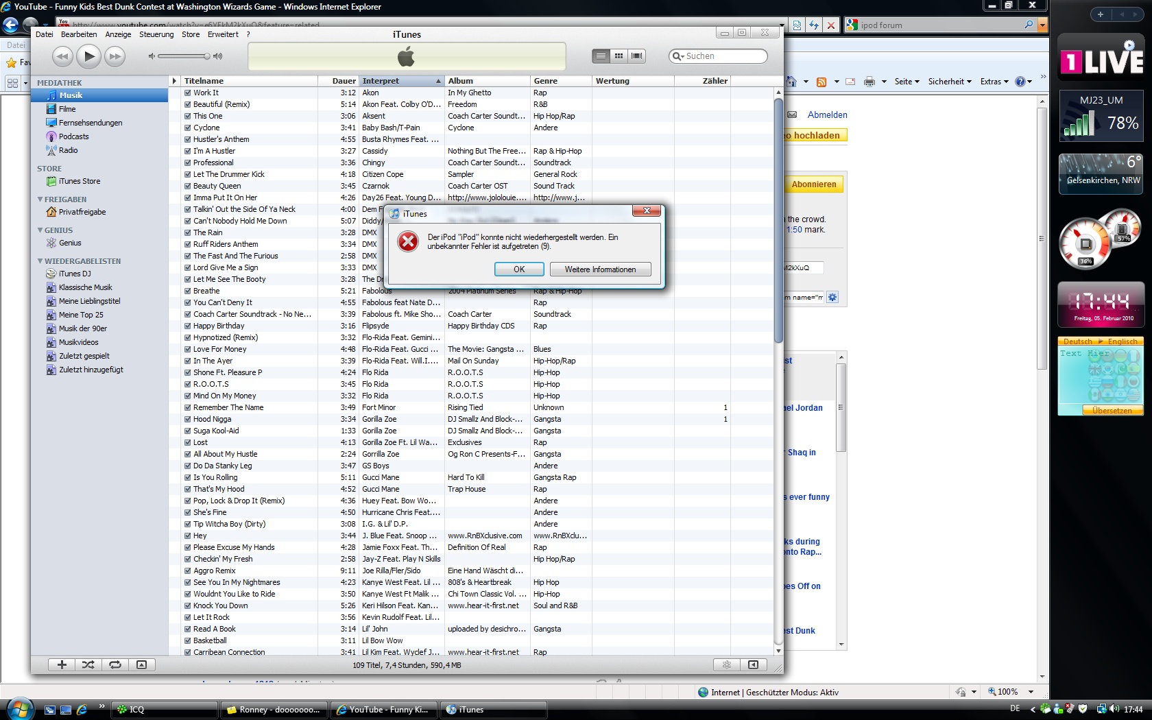Adjust the iTunes volume slider
This screenshot has width=1152, height=720.
point(182,56)
